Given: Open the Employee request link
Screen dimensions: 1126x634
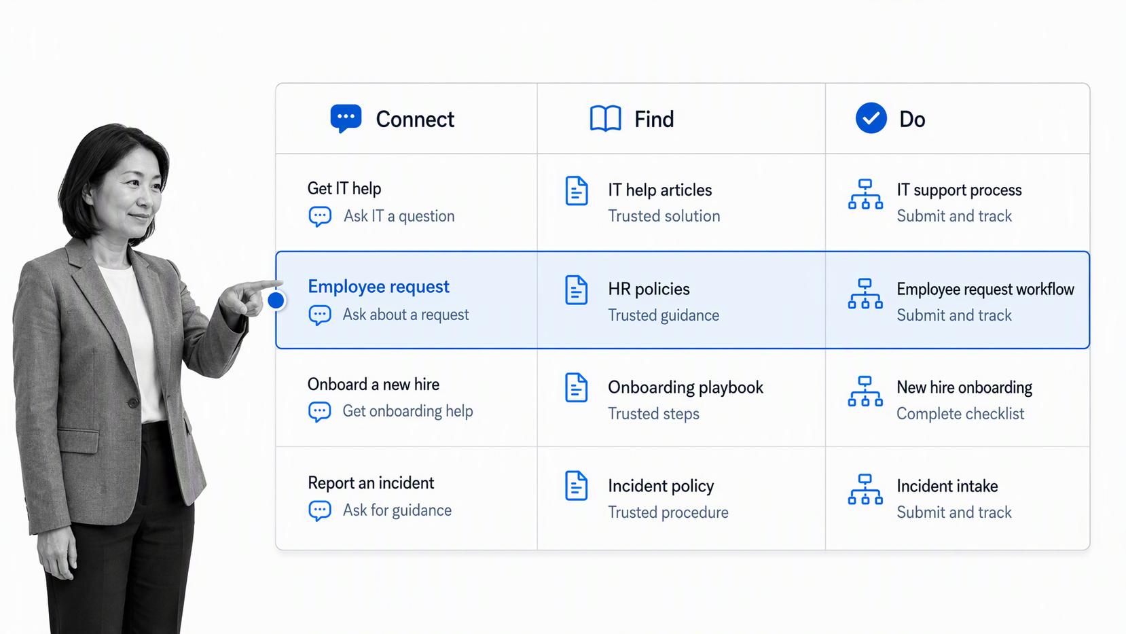Looking at the screenshot, I should pos(378,287).
